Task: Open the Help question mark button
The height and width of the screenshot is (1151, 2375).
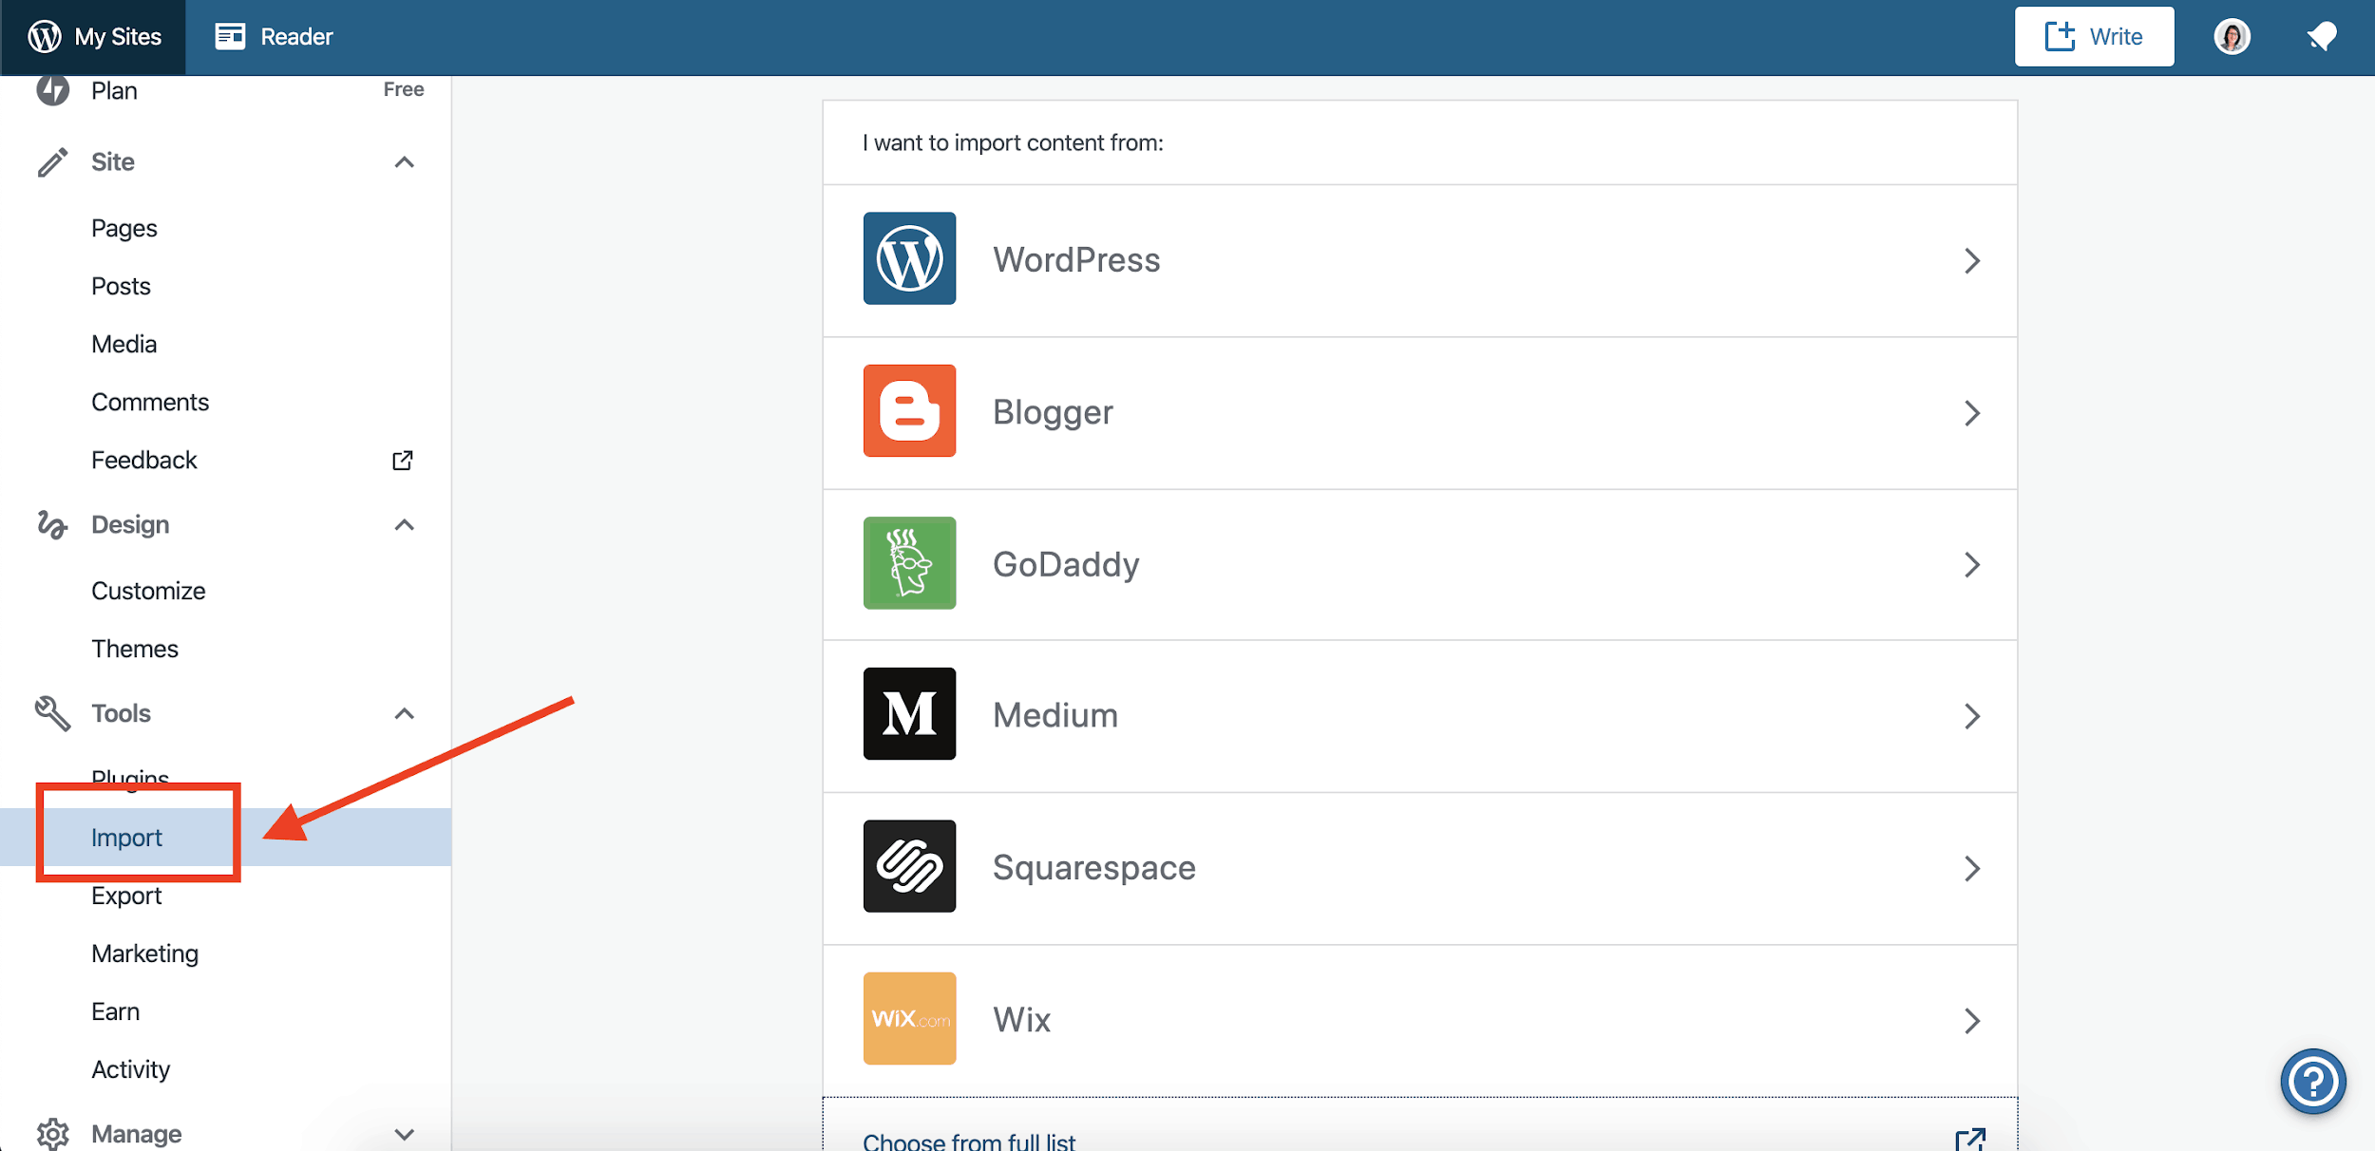Action: tap(2312, 1081)
